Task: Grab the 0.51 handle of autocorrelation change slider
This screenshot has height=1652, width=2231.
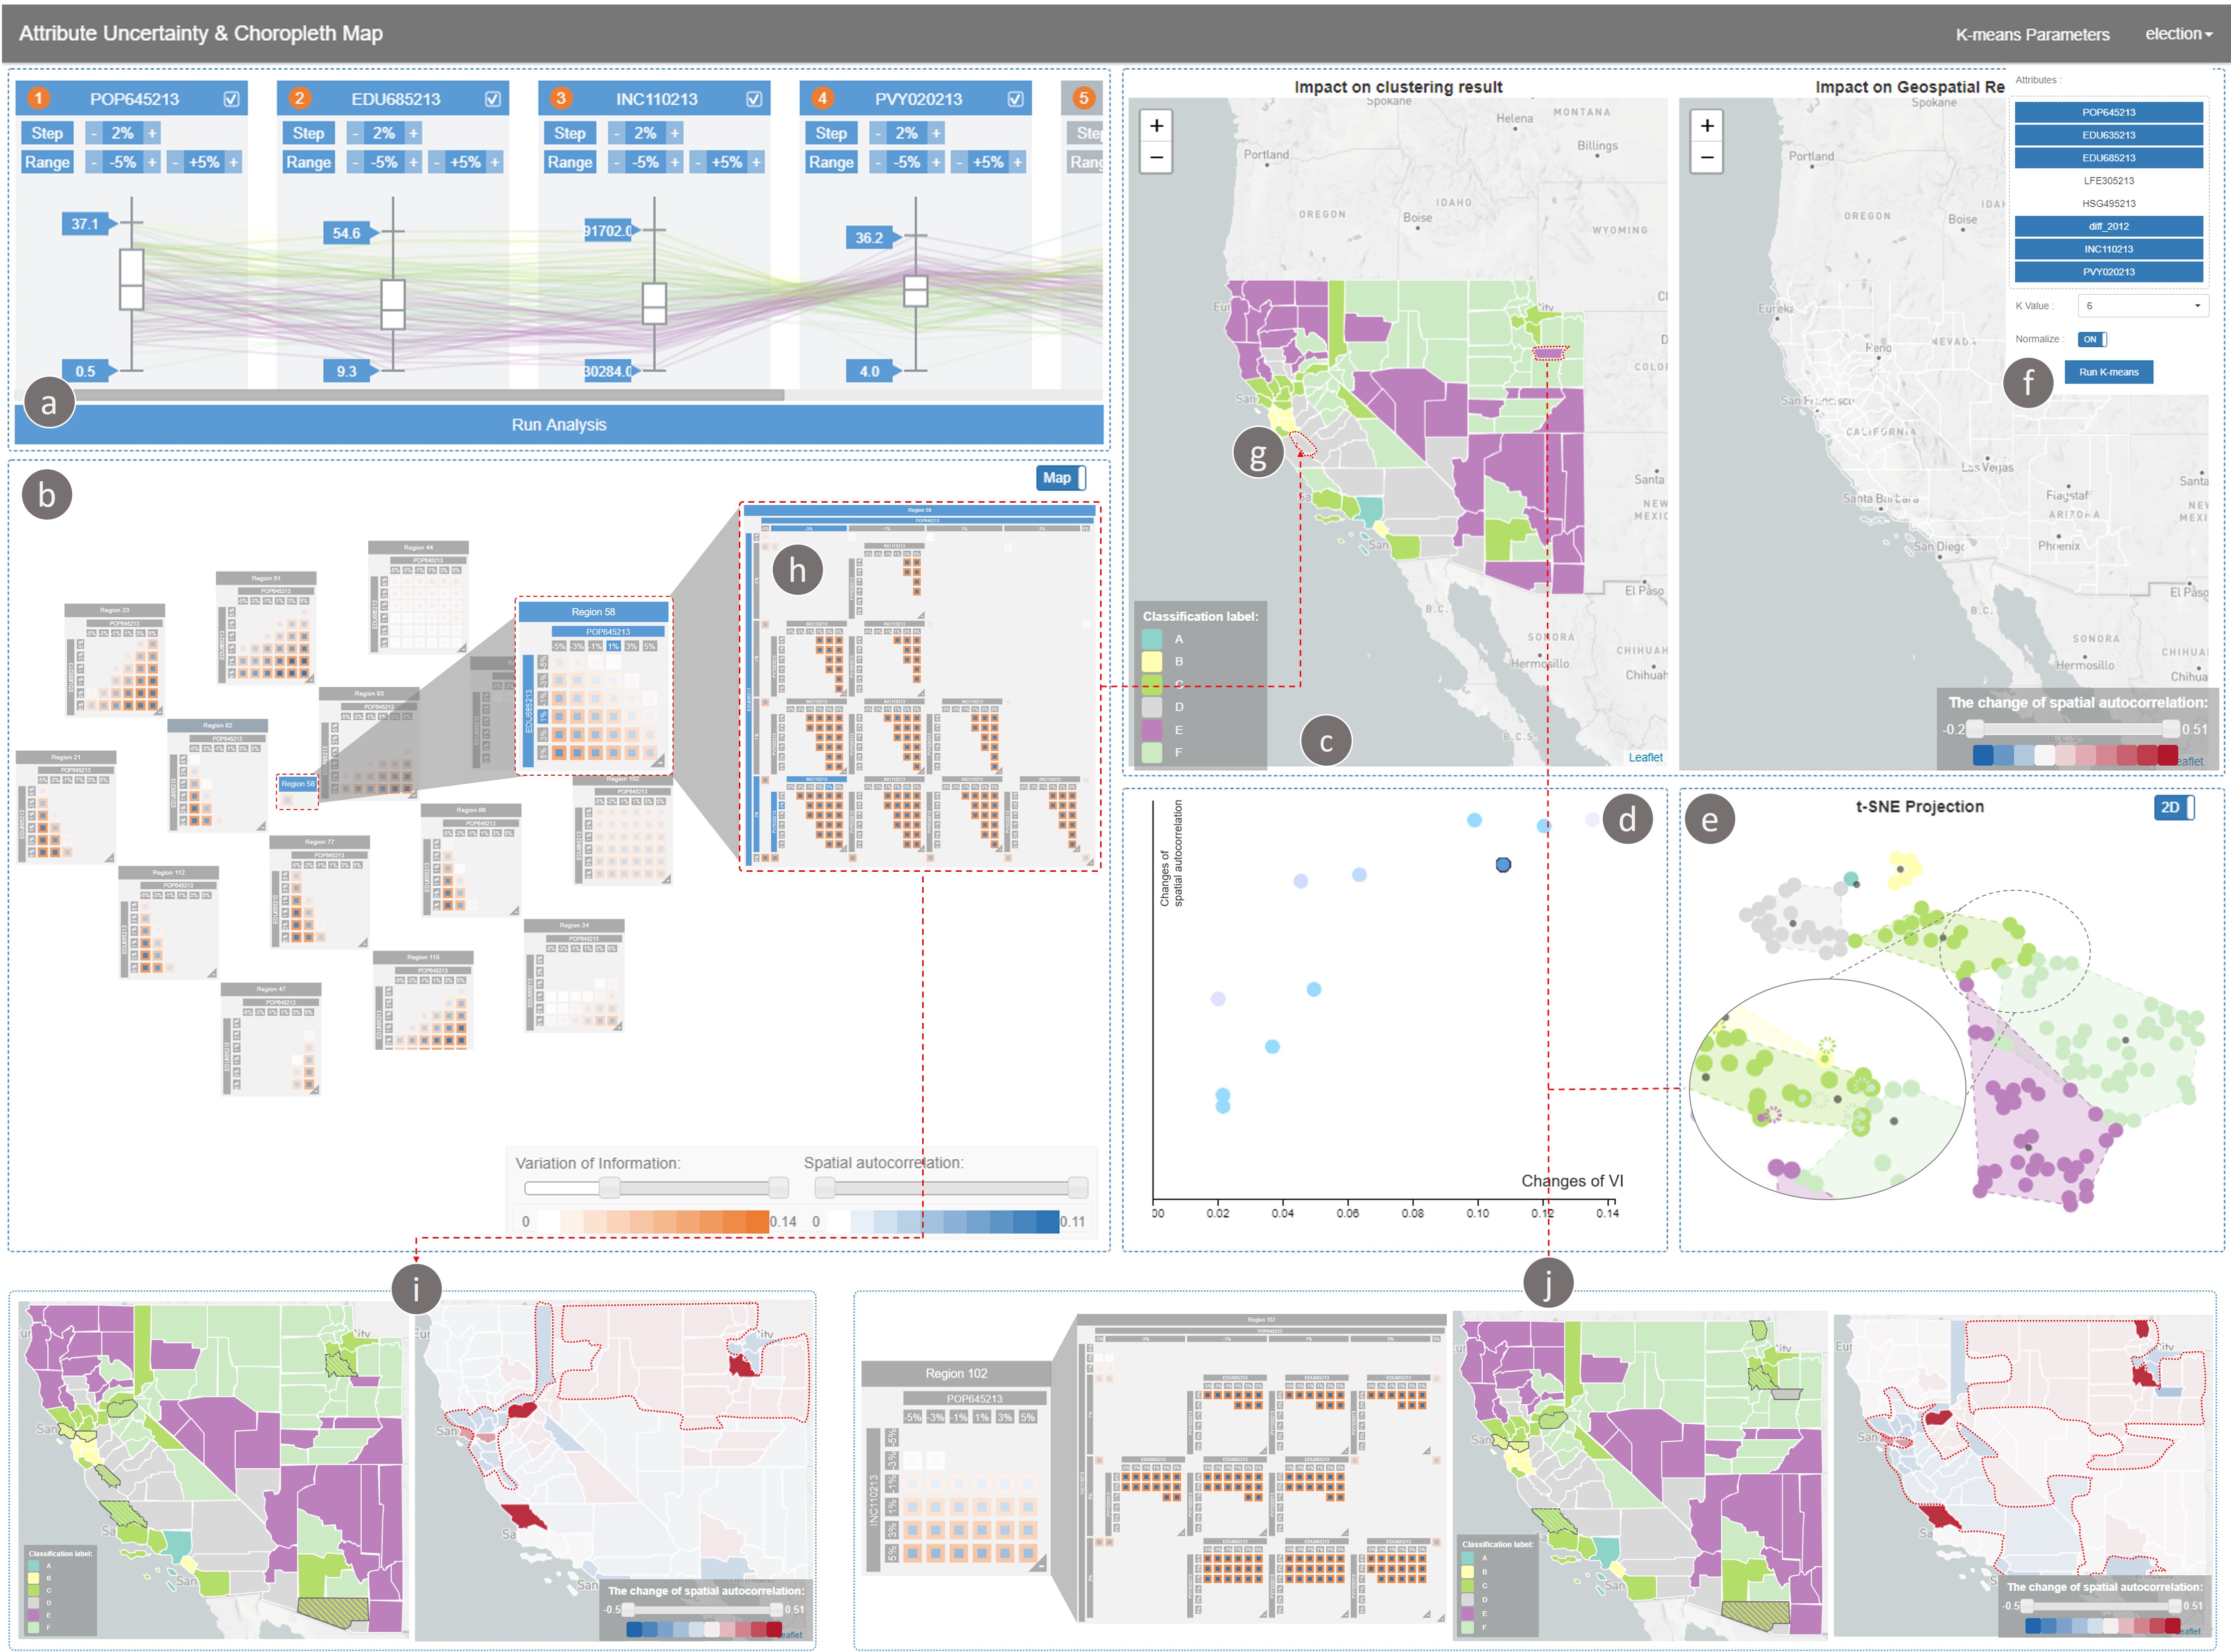Action: point(2170,729)
